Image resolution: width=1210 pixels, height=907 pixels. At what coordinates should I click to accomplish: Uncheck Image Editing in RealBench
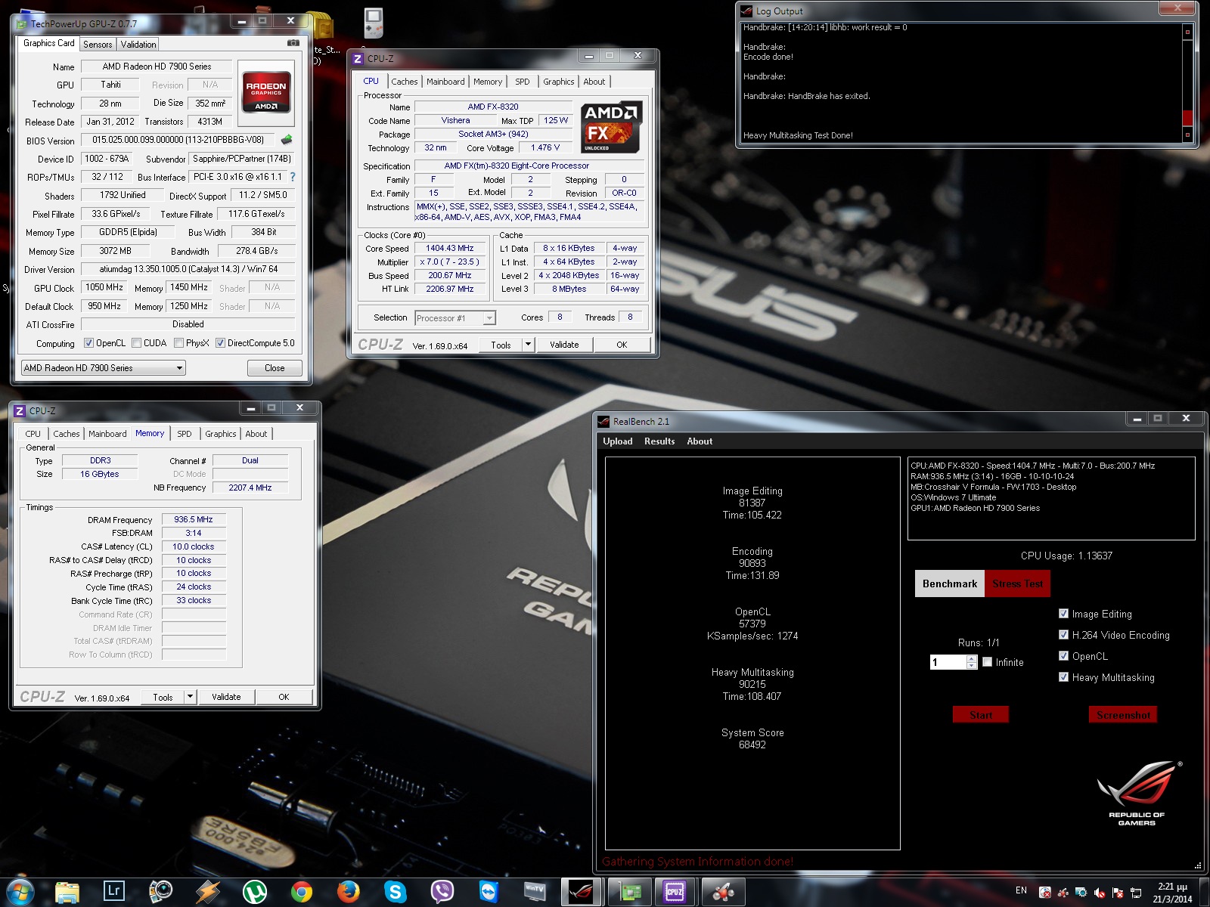click(1063, 614)
